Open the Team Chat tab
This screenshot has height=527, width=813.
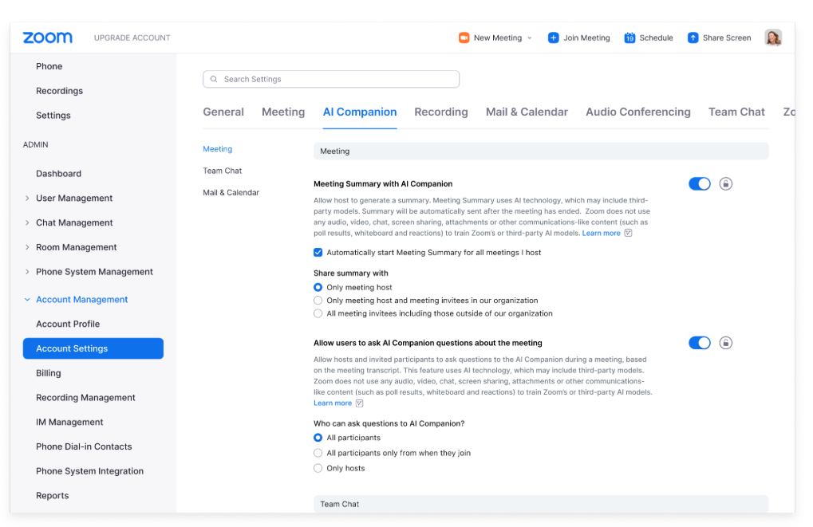click(x=736, y=112)
